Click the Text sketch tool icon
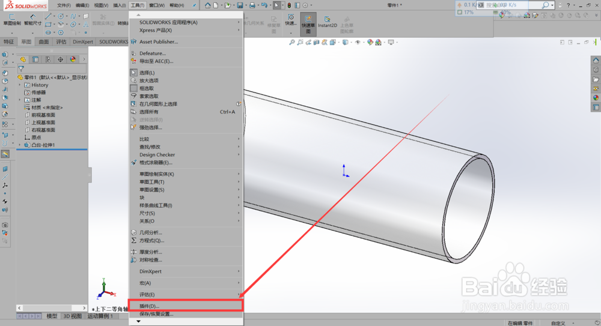Screen dimensions: 601x326 86,25
